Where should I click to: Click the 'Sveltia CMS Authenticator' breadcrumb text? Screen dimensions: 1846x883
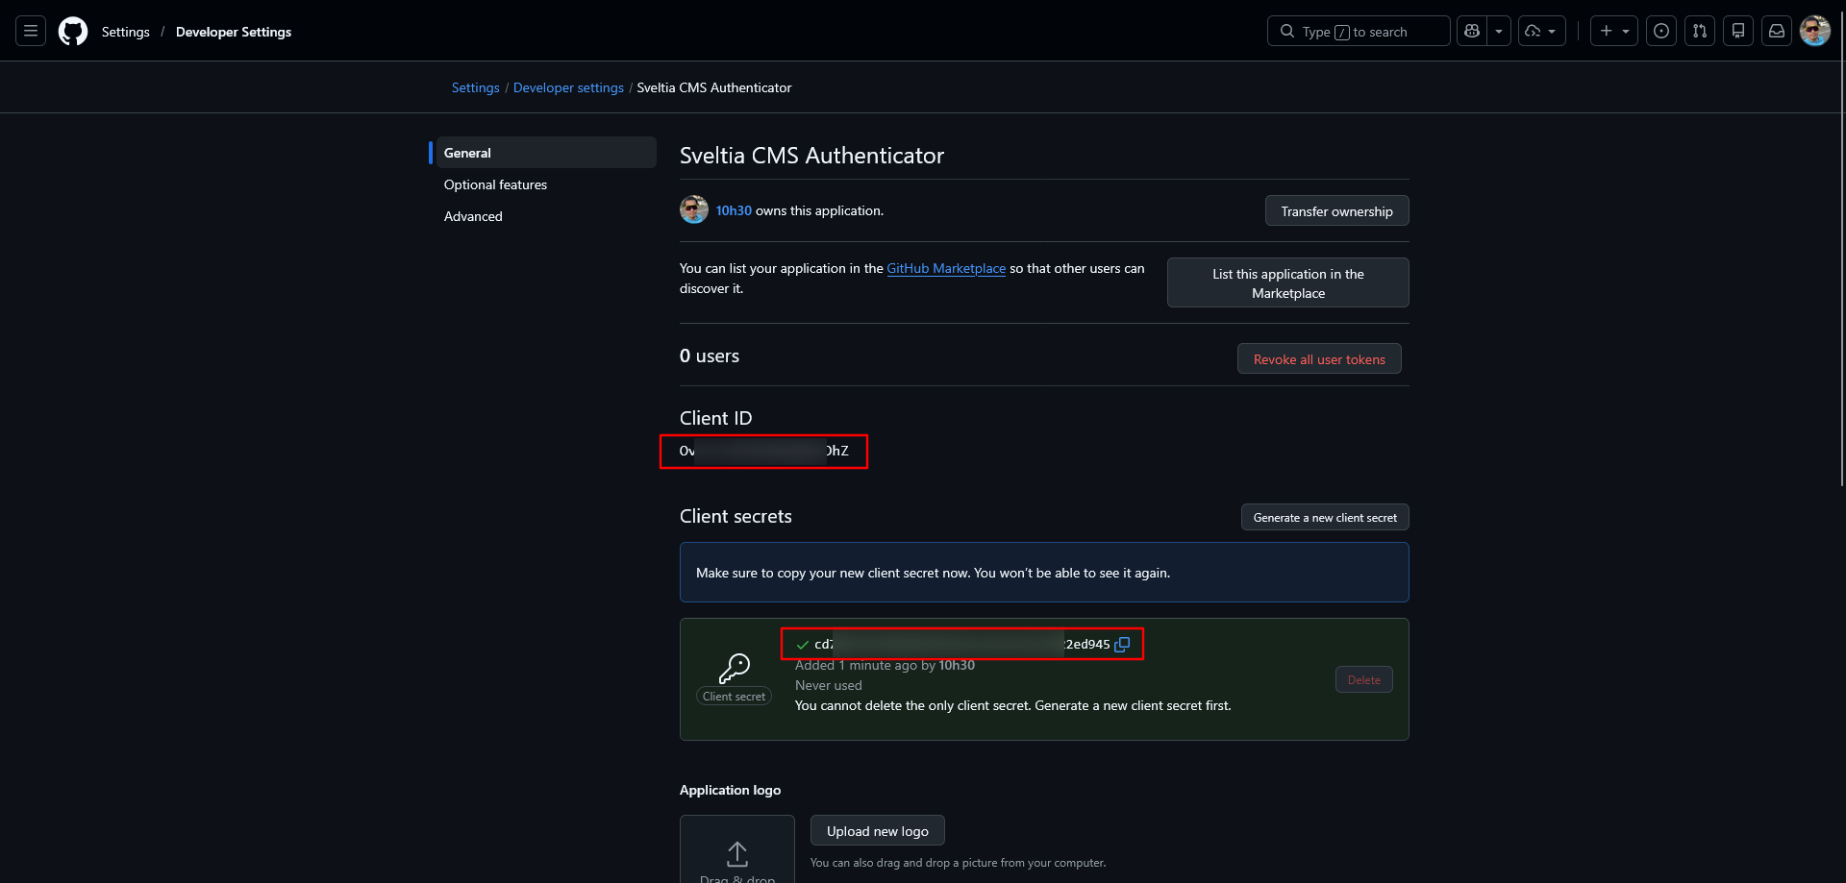click(x=714, y=87)
